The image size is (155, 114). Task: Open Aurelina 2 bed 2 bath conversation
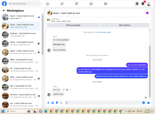(21, 96)
